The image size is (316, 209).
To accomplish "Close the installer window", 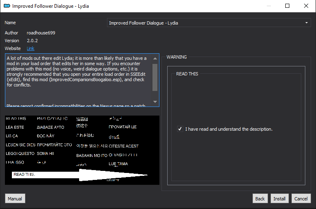I will click(306, 6).
